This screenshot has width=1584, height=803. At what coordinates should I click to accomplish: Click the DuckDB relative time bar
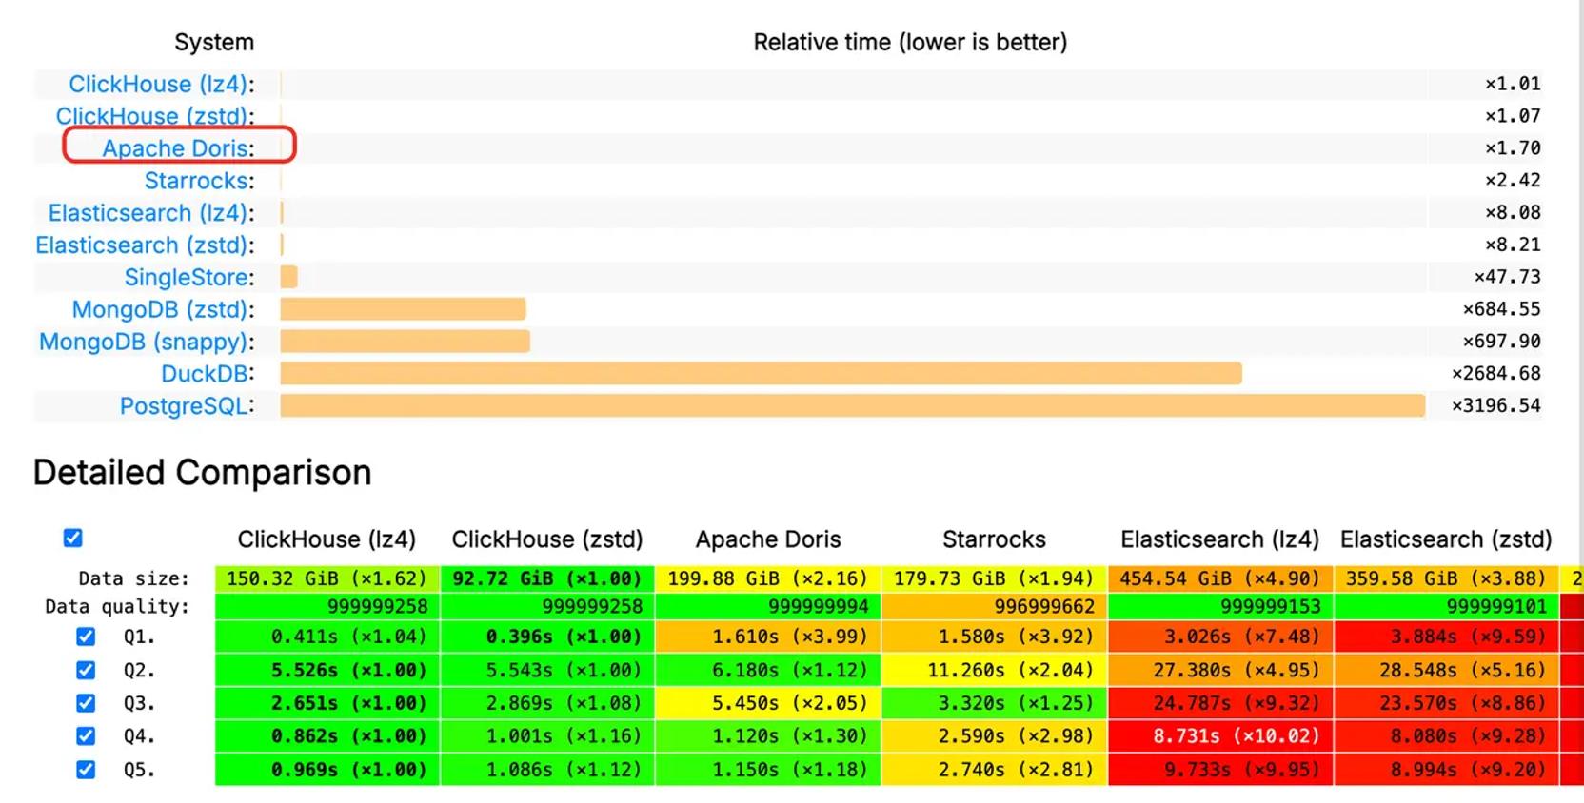[761, 374]
